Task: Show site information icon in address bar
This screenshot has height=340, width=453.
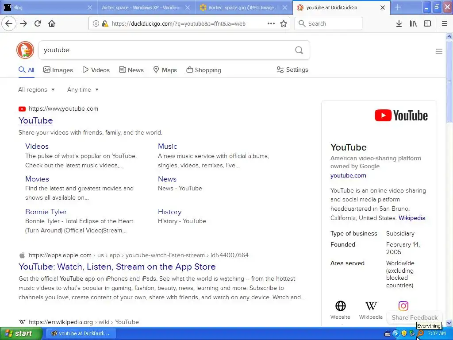Action: (96, 23)
